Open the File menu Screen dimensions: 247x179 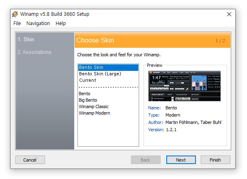point(17,23)
